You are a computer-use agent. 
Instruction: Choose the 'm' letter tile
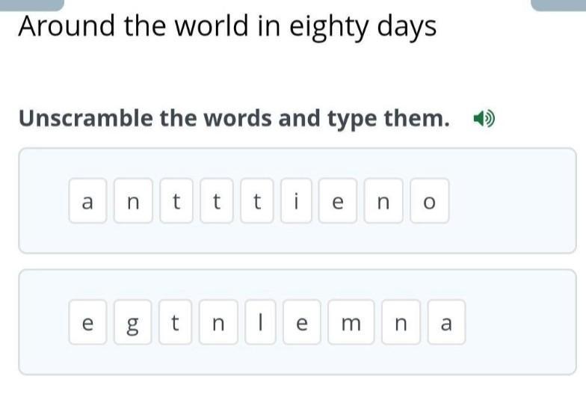(x=351, y=323)
